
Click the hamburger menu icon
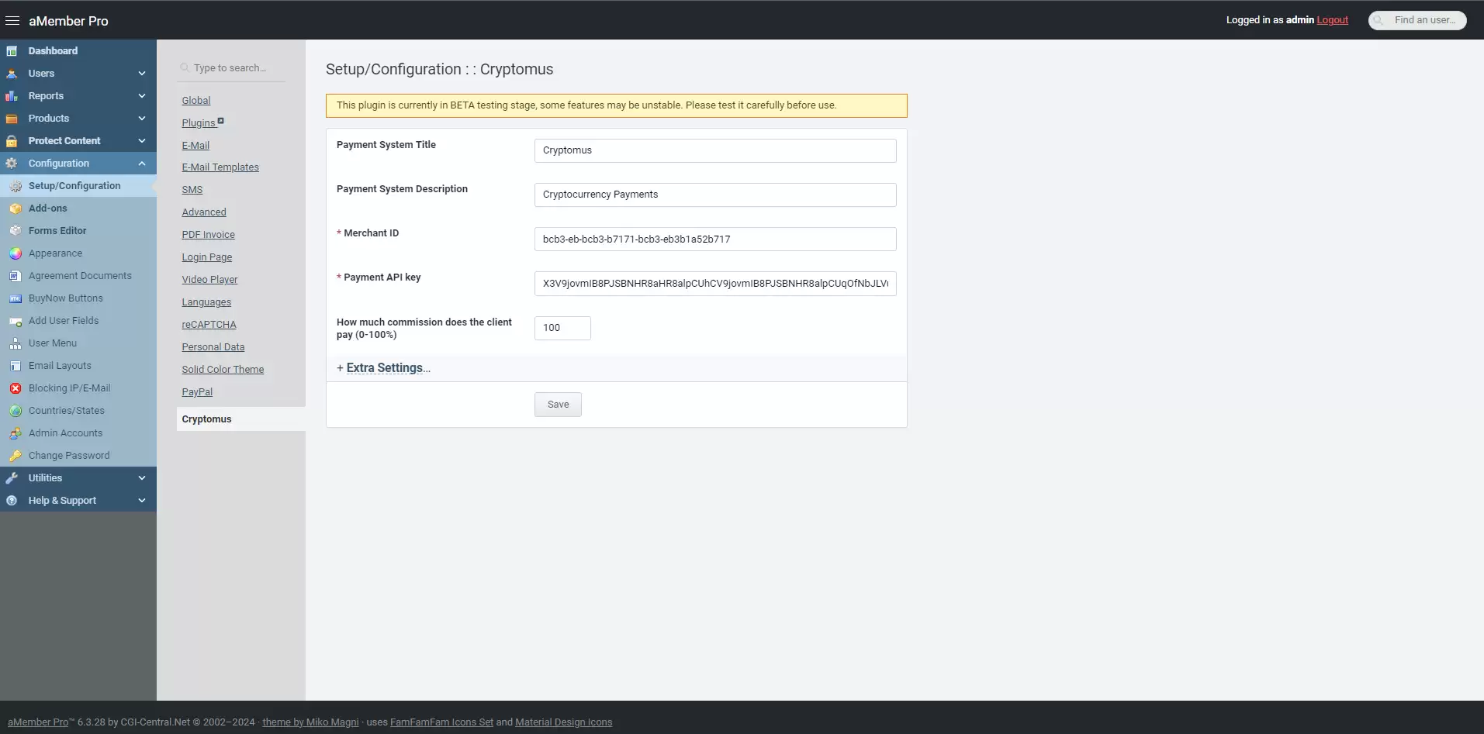[x=12, y=21]
